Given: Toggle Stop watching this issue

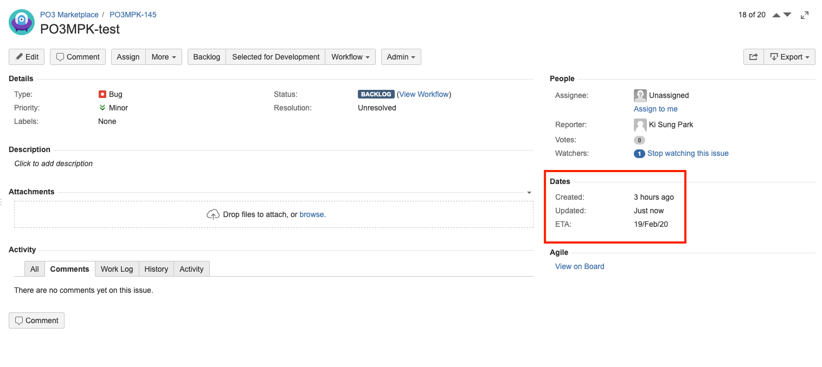Looking at the screenshot, I should click(x=688, y=153).
